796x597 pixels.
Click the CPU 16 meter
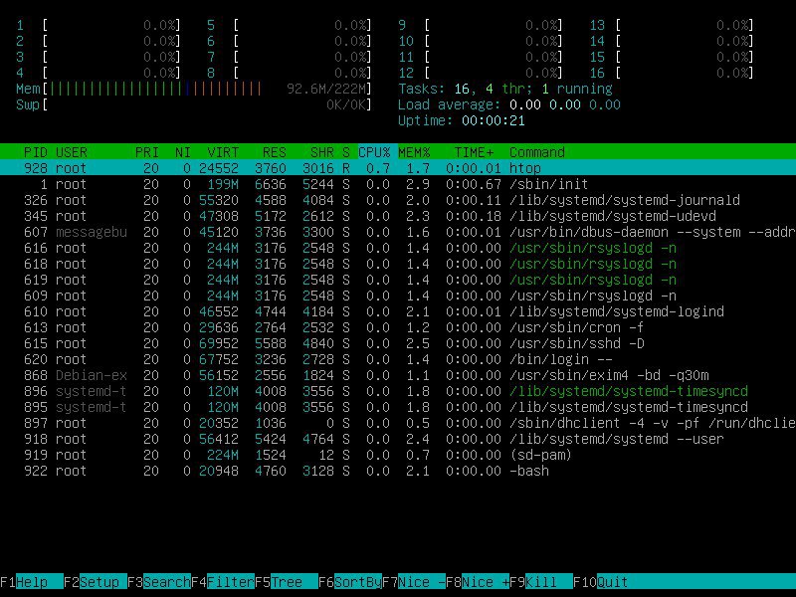tap(671, 73)
